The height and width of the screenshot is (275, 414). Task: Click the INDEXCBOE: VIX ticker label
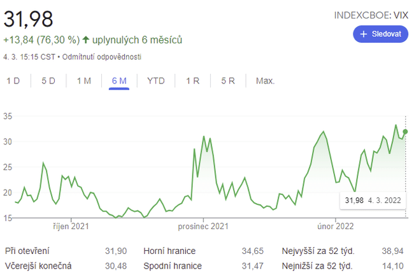370,15
